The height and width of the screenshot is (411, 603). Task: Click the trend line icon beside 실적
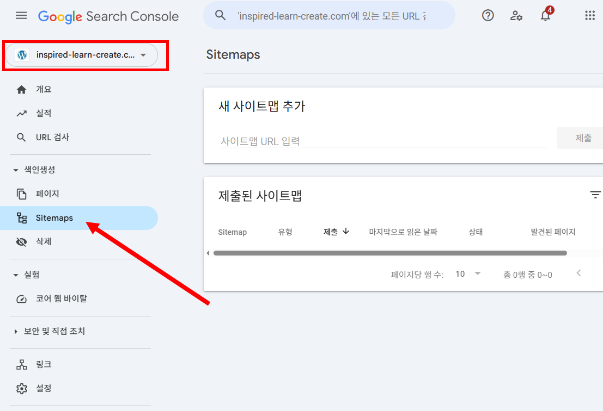[x=22, y=113]
